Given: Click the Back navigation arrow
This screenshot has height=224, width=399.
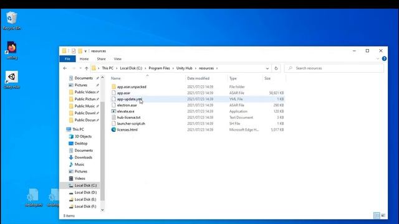Looking at the screenshot, I should [x=65, y=68].
